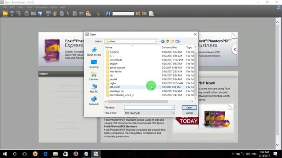
Task: Click the Open button in dialog
Action: pos(189,108)
